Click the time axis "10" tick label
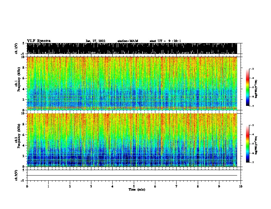Screen dimensions: 271x209 coord(241,186)
